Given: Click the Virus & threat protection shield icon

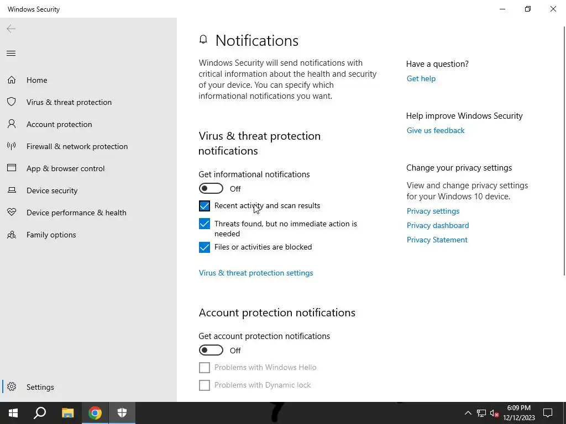Looking at the screenshot, I should pyautogui.click(x=12, y=102).
